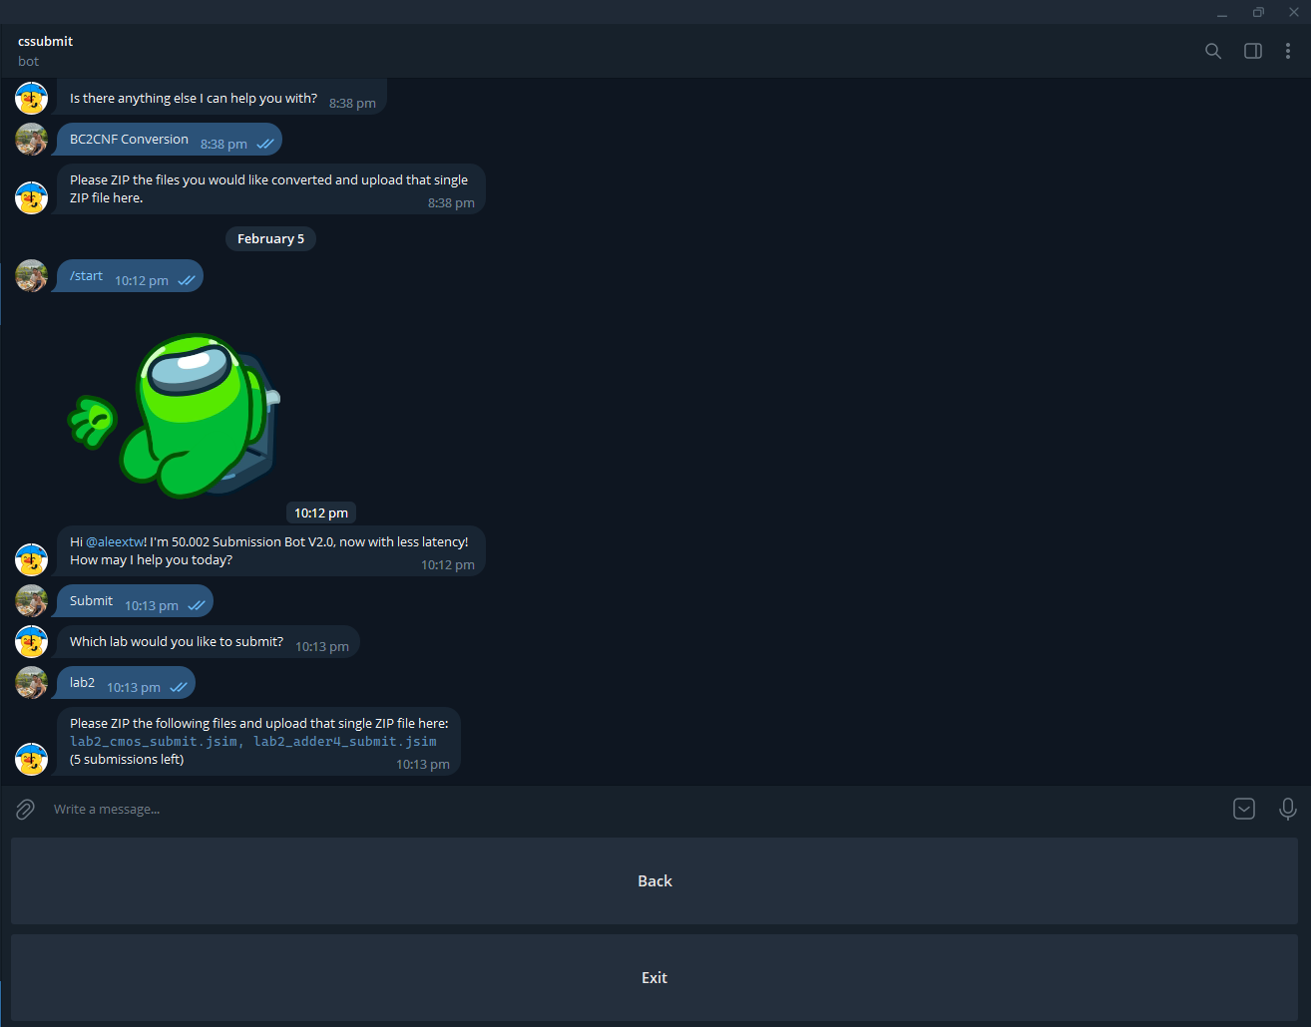
Task: Click the search icon in chat header
Action: click(1213, 51)
